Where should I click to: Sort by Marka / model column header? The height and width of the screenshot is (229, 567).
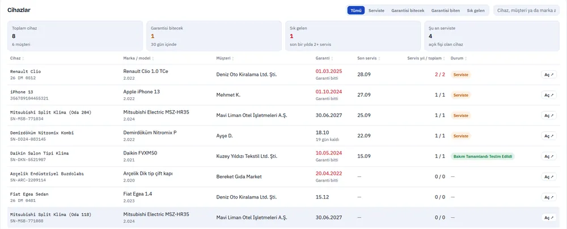(138, 58)
